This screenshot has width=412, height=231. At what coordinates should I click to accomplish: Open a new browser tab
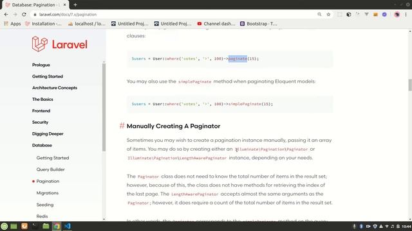75,4
